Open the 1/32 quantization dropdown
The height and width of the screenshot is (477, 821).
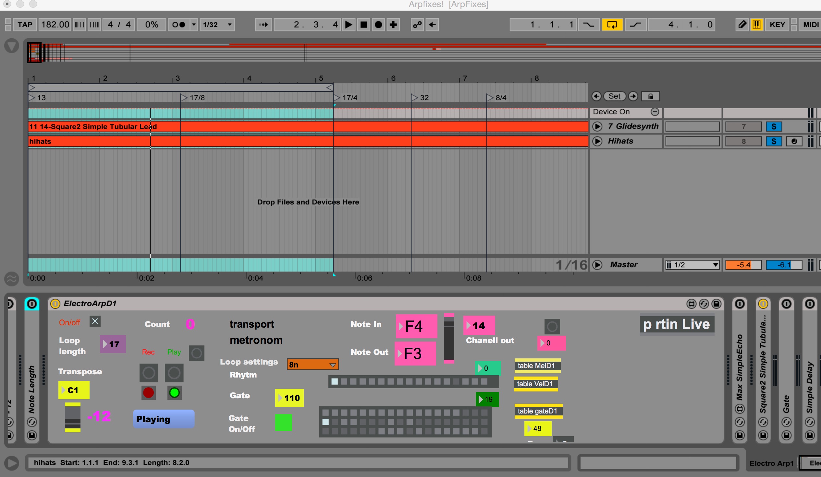coord(217,25)
